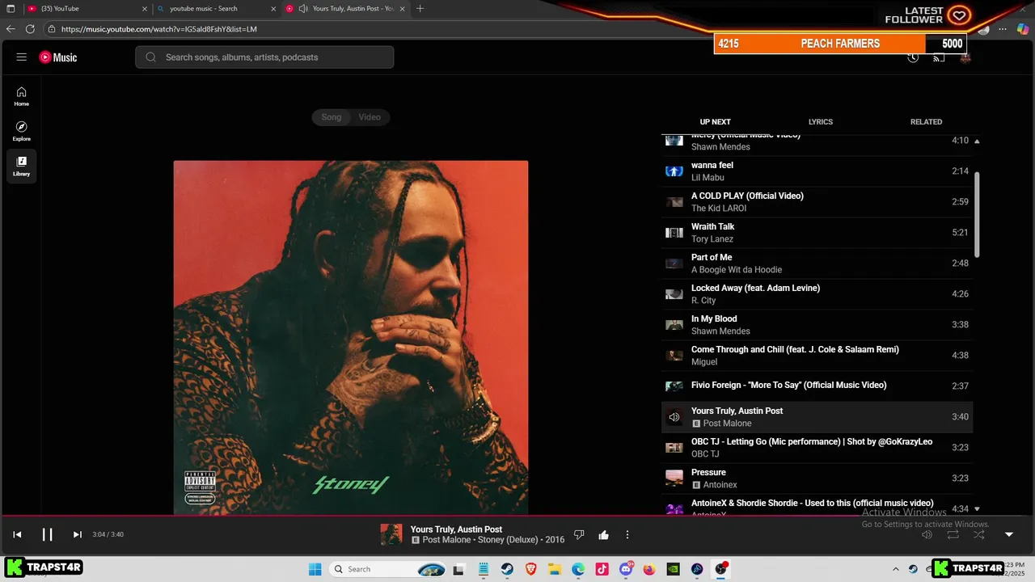Open the hamburger guide menu
The height and width of the screenshot is (582, 1035).
[x=22, y=57]
